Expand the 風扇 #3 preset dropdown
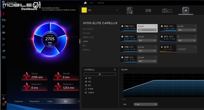The image size is (204, 110). [x=147, y=51]
